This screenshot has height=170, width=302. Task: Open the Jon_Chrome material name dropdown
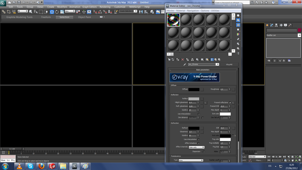[217, 64]
